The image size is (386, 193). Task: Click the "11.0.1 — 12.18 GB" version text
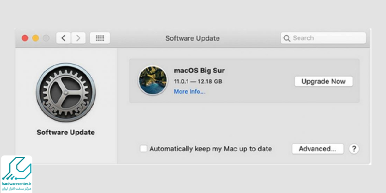[198, 81]
